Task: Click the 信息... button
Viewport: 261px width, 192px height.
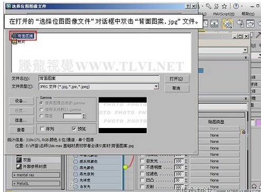Action: pyautogui.click(x=21, y=121)
